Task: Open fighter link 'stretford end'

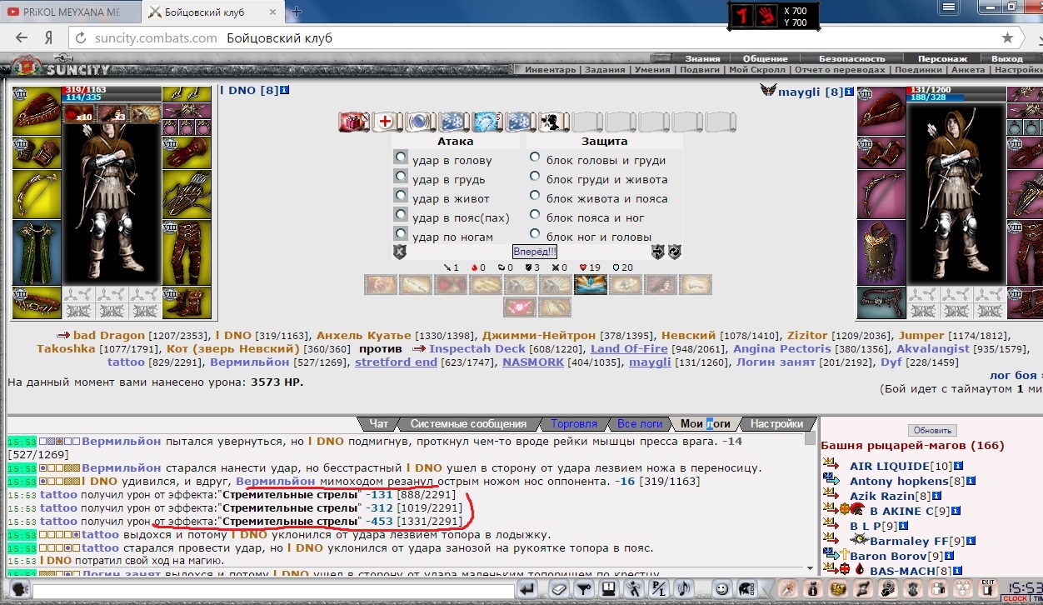Action: (x=396, y=362)
